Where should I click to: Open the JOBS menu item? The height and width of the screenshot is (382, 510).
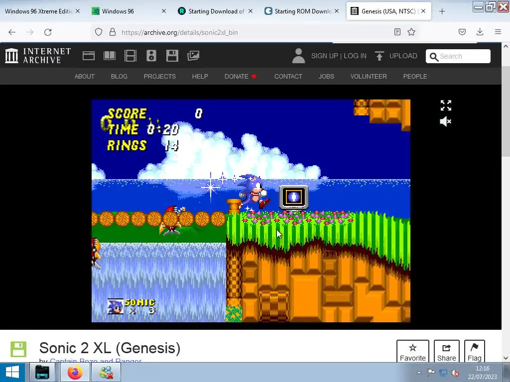click(326, 76)
